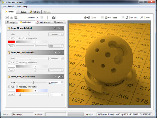Click the 2000 temperature input field

[55, 94]
